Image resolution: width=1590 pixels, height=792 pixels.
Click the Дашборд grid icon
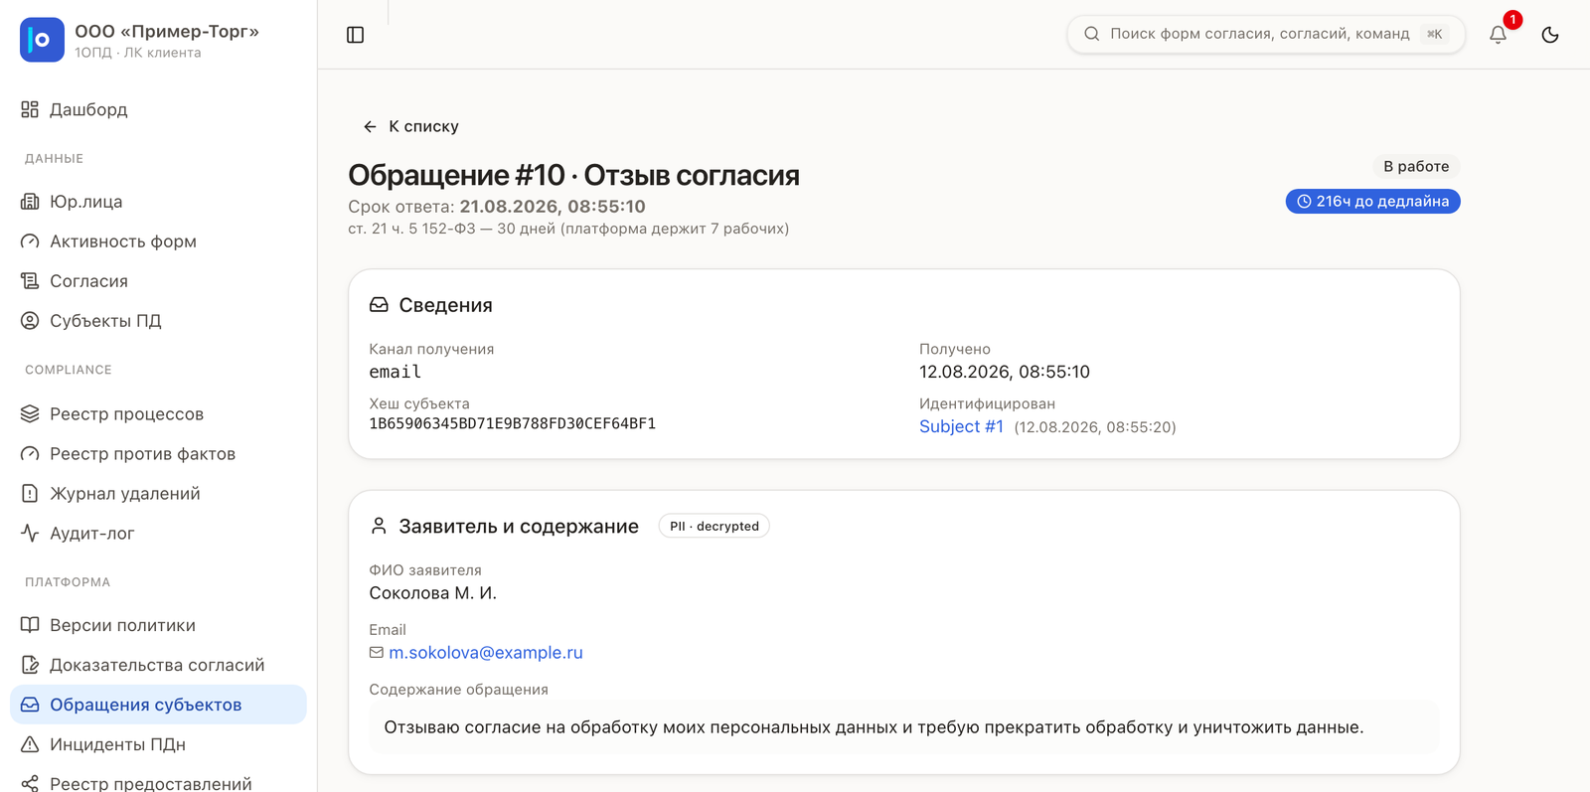(x=30, y=109)
